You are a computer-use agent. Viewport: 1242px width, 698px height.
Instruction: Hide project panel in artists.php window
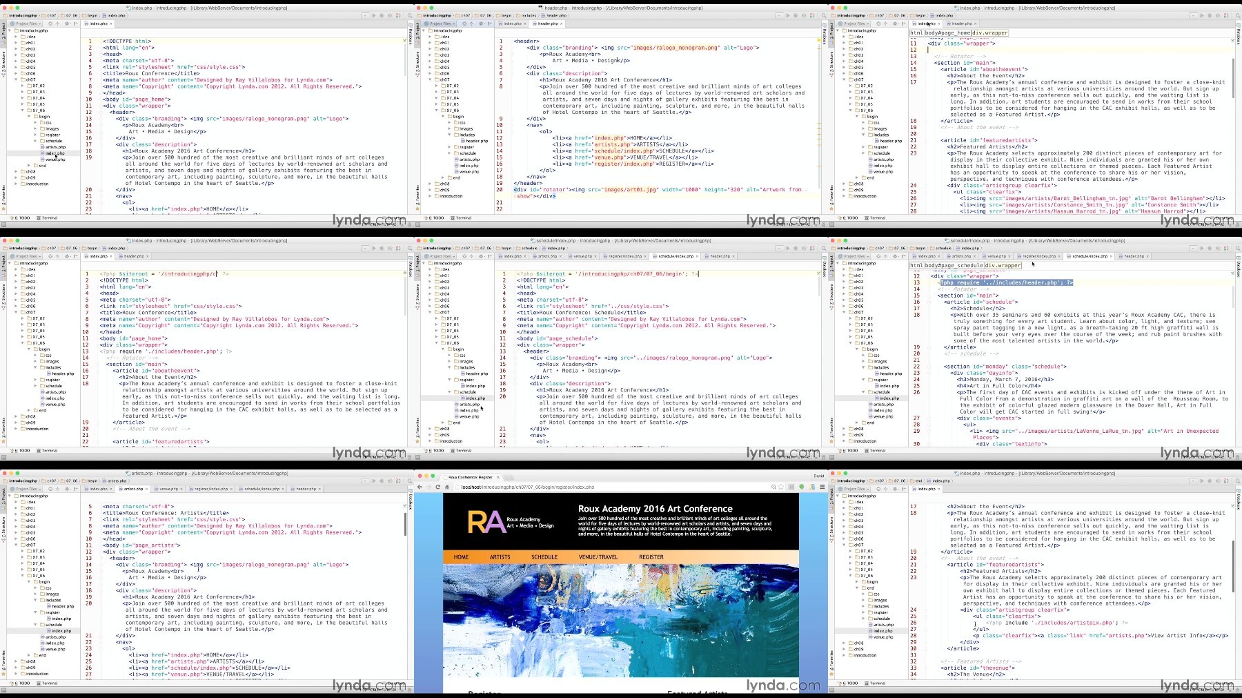tap(76, 489)
